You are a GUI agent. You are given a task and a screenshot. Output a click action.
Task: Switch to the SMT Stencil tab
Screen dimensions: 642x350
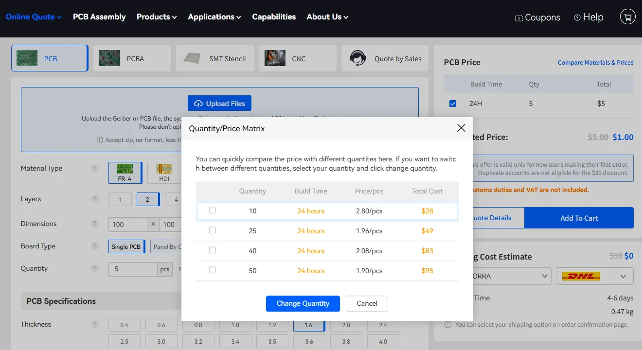pos(215,58)
